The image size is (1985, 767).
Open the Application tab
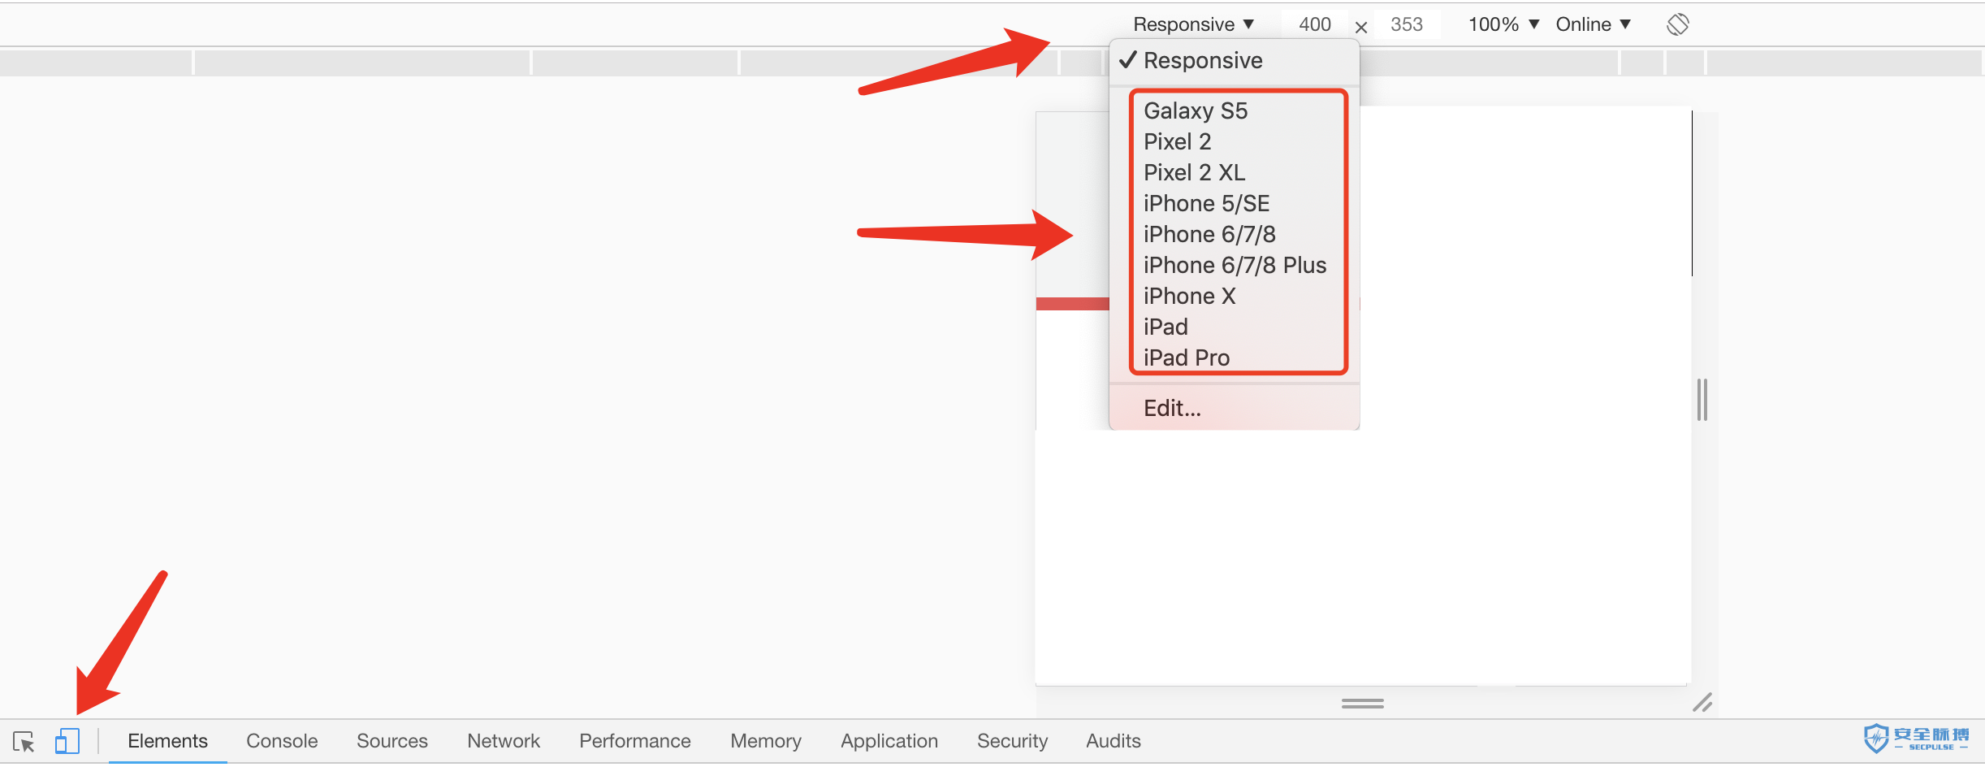coord(889,741)
